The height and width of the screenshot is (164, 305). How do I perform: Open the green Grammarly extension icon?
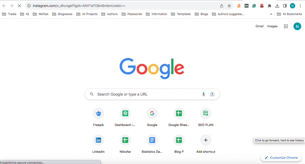coord(254,6)
